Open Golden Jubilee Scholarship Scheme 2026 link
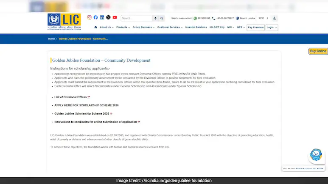The width and height of the screenshot is (328, 184). 81,114
